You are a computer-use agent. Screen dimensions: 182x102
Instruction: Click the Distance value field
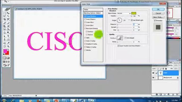(x=135, y=24)
